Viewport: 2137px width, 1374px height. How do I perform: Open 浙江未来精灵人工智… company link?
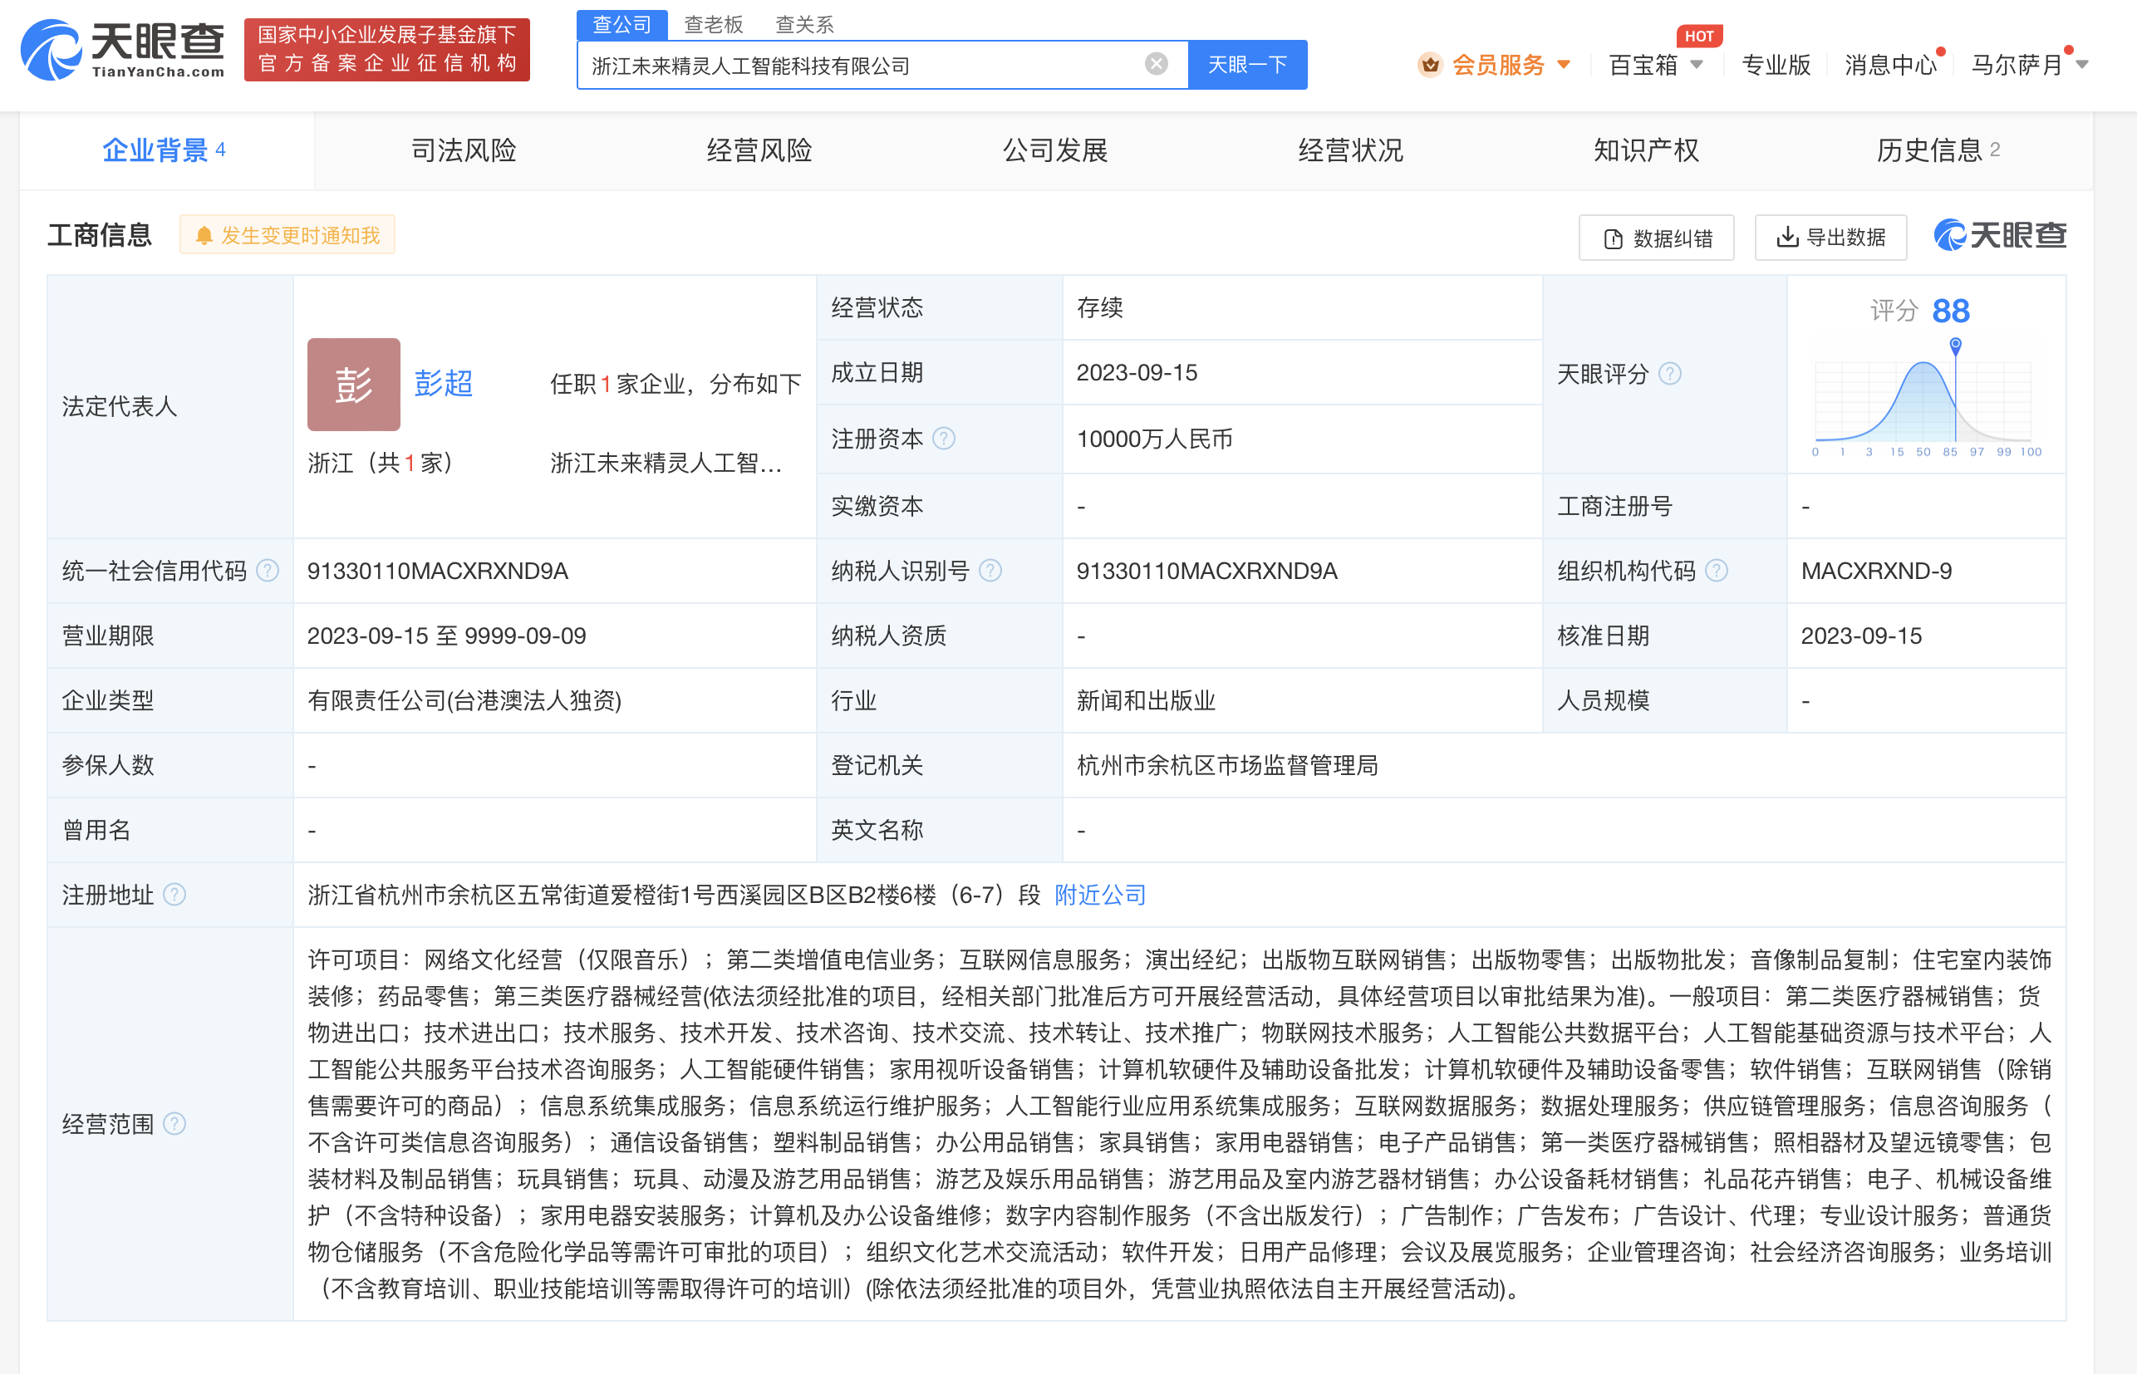point(666,462)
